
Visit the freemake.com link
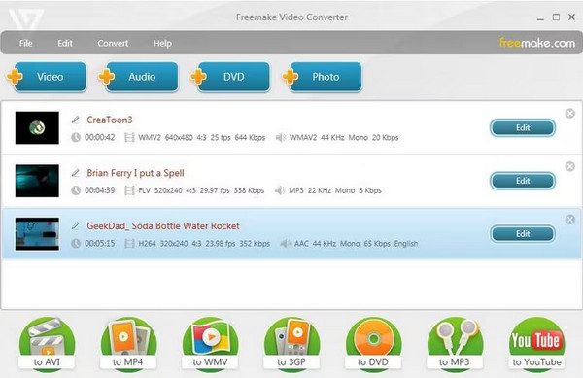tap(537, 43)
